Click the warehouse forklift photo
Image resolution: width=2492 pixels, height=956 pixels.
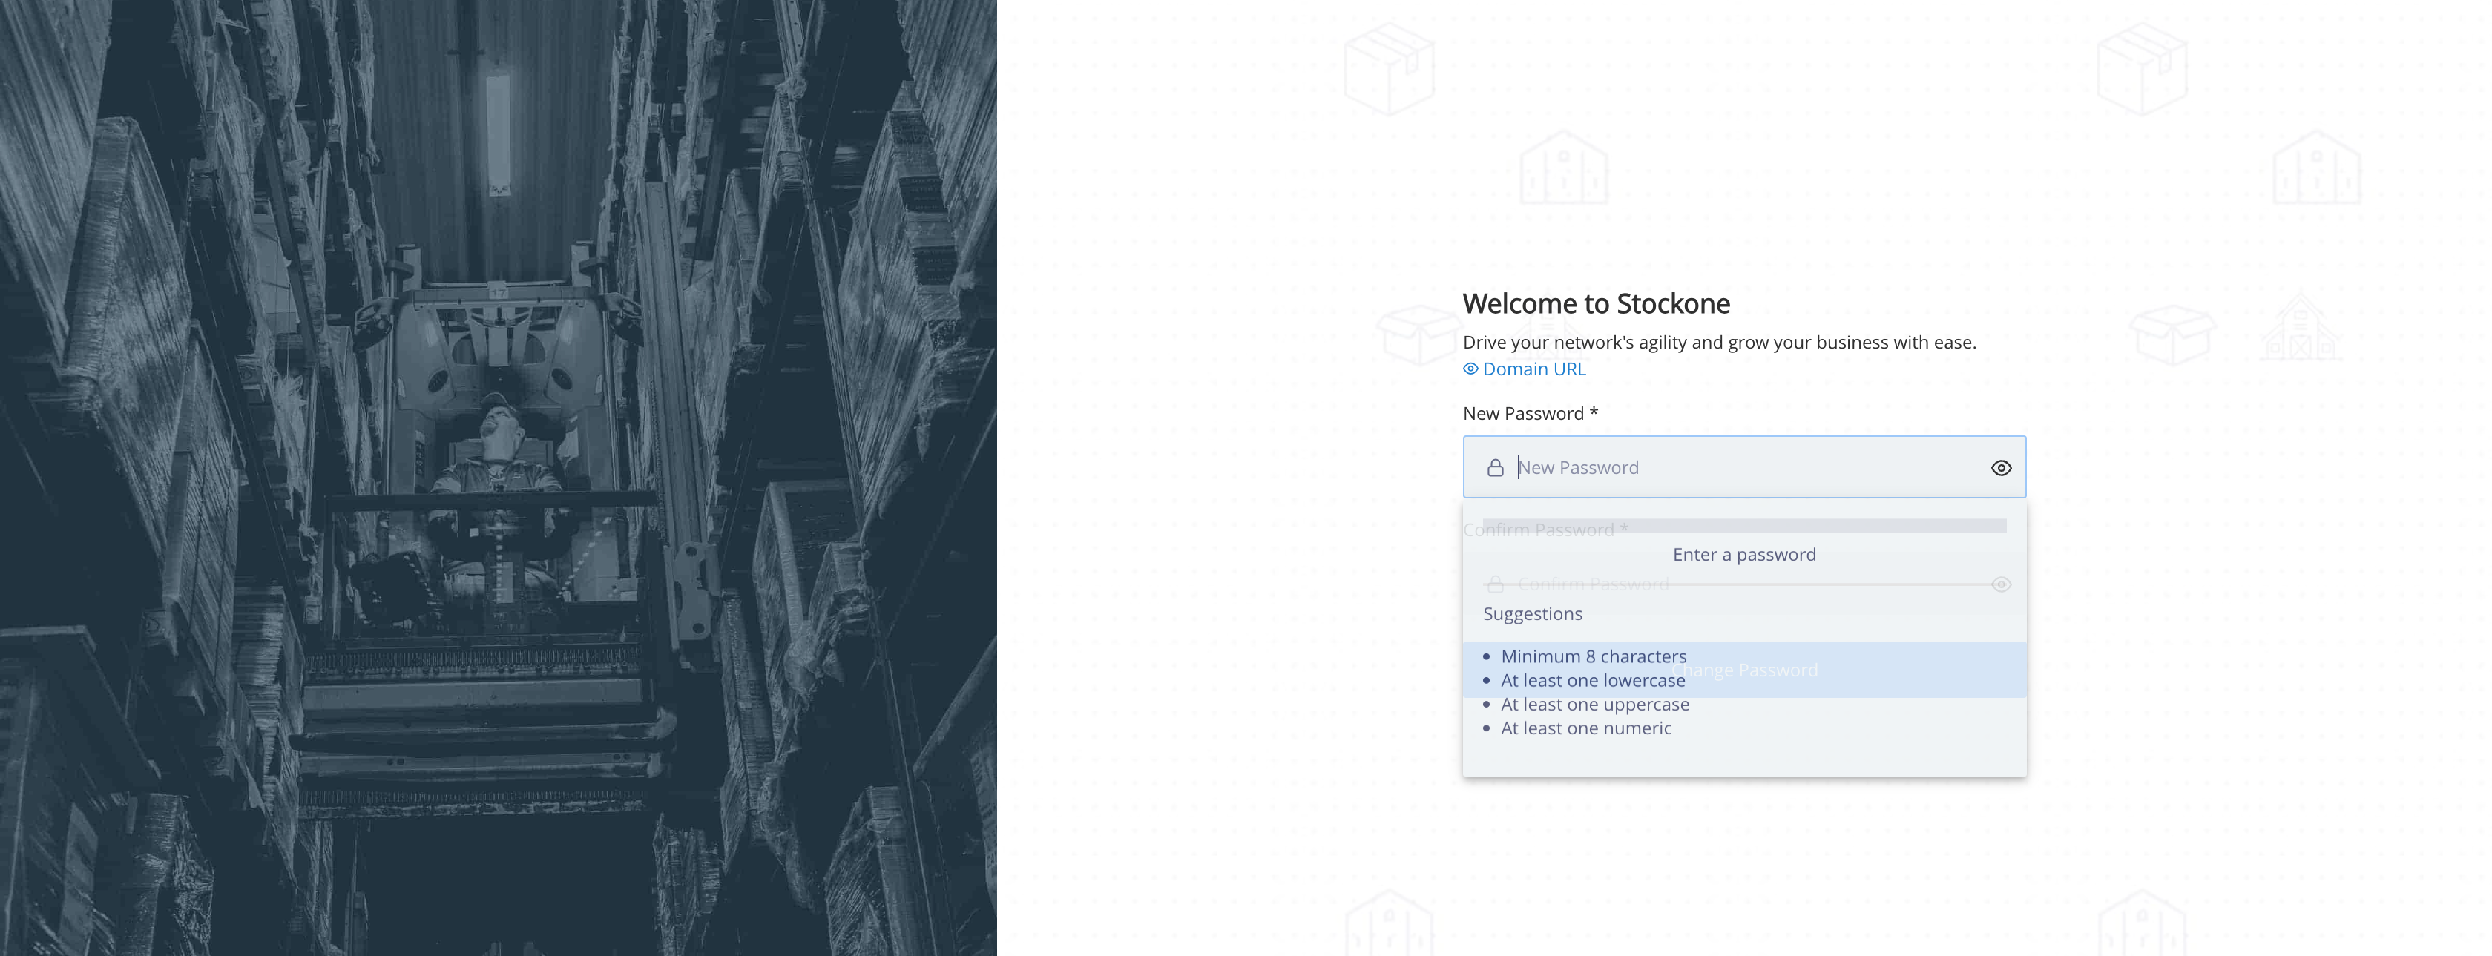point(499,478)
